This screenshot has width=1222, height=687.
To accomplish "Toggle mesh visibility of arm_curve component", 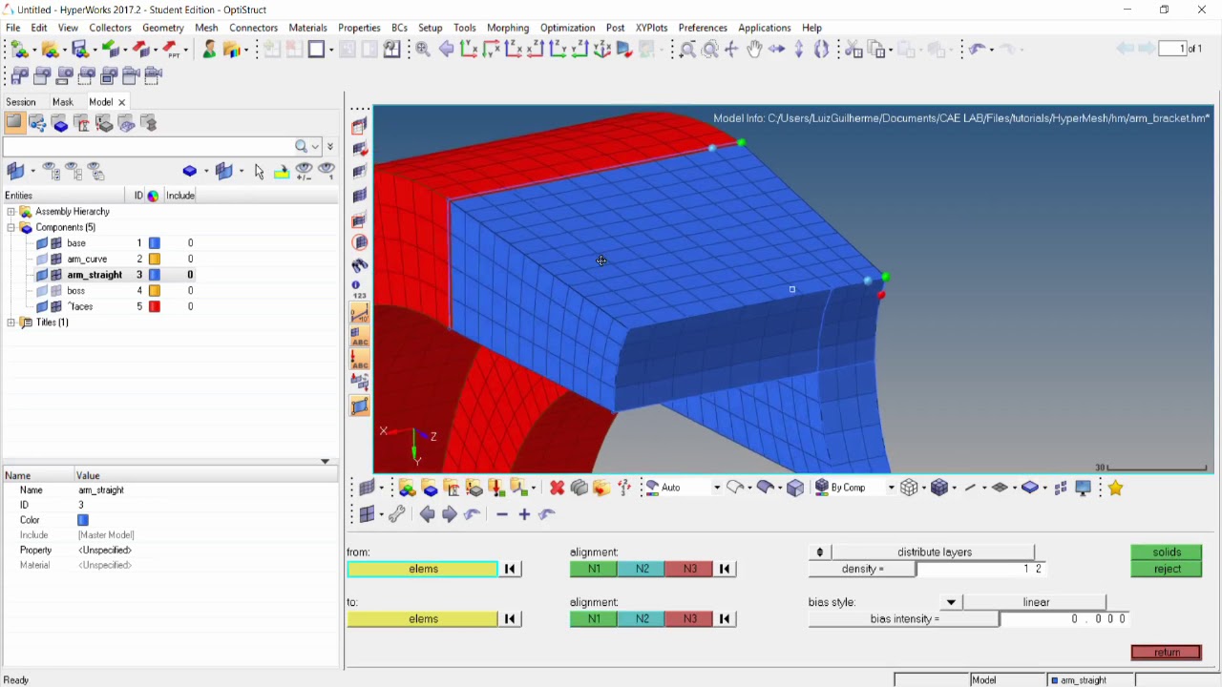I will click(x=56, y=260).
